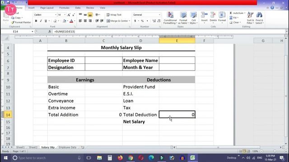Toggle Align Text Right

(90, 21)
